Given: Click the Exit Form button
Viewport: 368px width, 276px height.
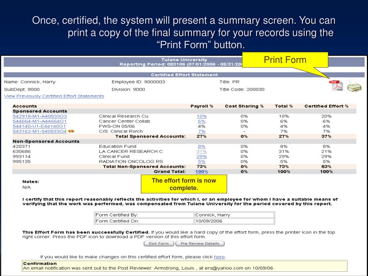Looking at the screenshot, I should click(x=159, y=243).
